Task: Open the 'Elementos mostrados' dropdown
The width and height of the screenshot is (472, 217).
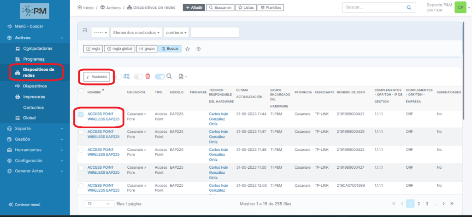Action: click(x=136, y=32)
